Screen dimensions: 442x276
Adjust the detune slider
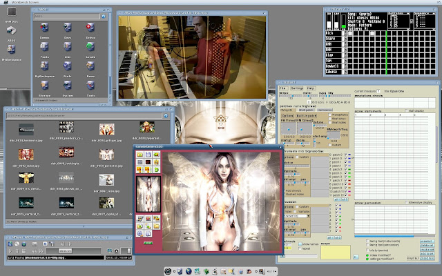coord(319,125)
